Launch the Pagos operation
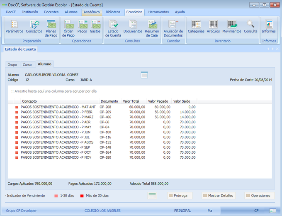Screen dimensions: 282x216 (82, 27)
